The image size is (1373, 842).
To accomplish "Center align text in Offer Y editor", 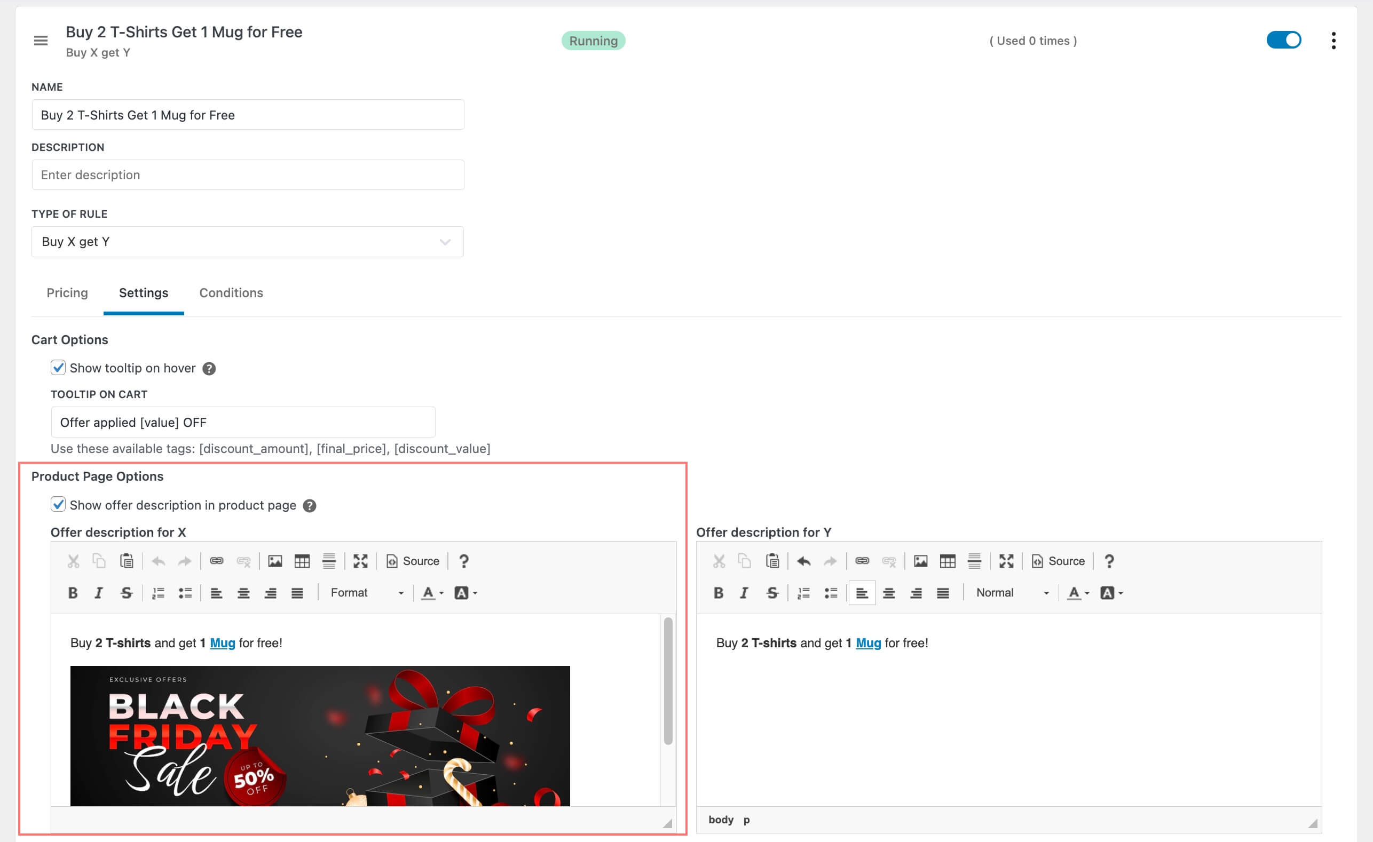I will pyautogui.click(x=889, y=592).
